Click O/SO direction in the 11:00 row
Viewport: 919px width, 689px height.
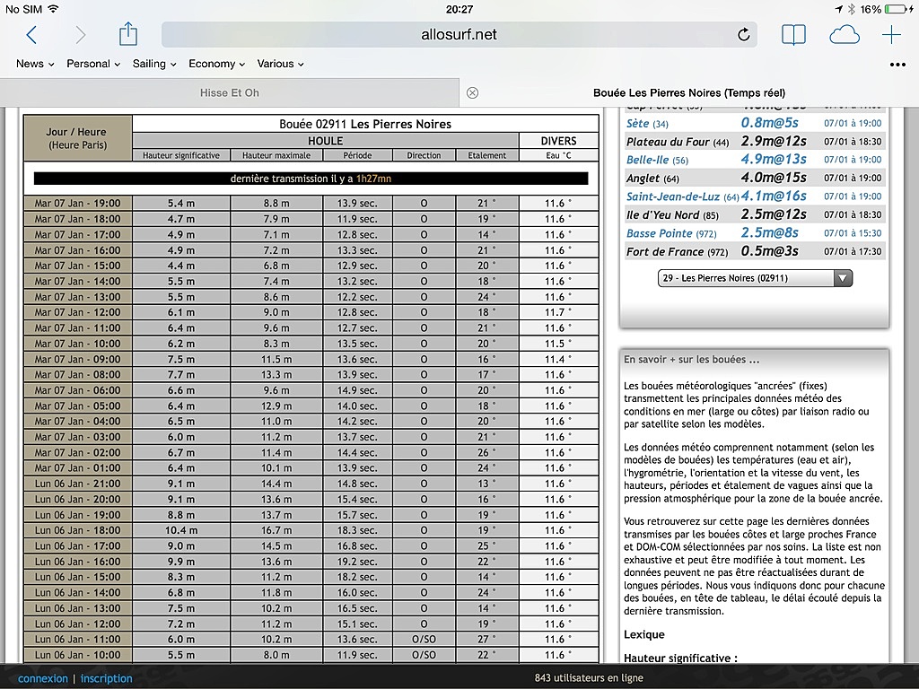[424, 639]
